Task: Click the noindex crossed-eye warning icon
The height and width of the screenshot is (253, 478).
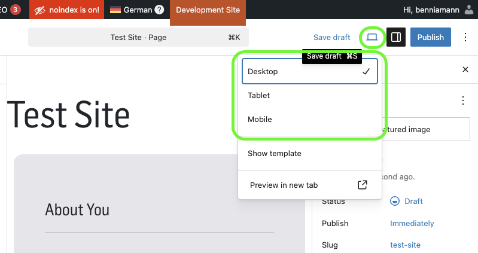Action: pos(41,10)
